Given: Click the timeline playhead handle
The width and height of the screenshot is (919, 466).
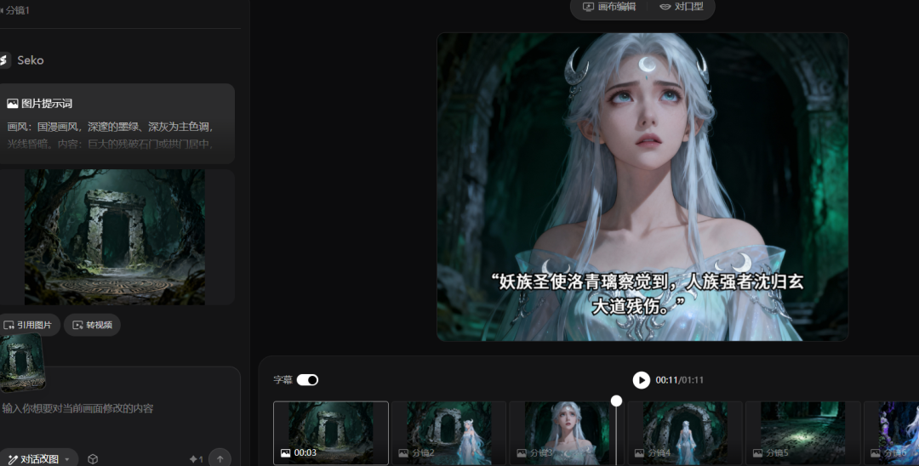Looking at the screenshot, I should click(616, 401).
